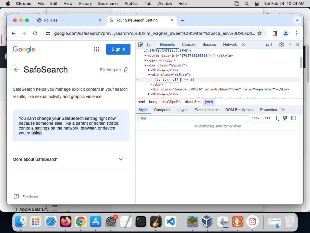Click the site information icon in address bar
The image size is (310, 233).
[x=48, y=33]
